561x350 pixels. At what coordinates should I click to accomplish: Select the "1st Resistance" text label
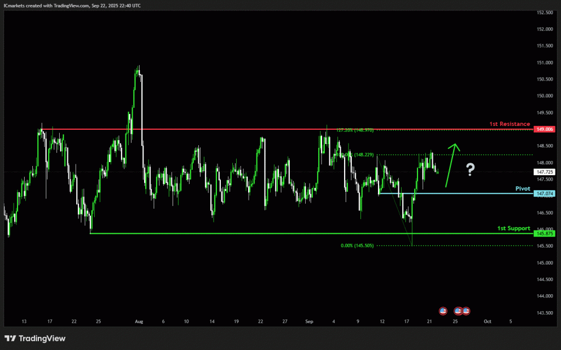point(510,124)
